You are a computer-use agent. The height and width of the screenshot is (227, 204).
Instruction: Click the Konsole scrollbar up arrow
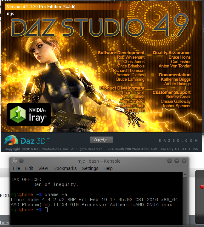[x=185, y=175]
